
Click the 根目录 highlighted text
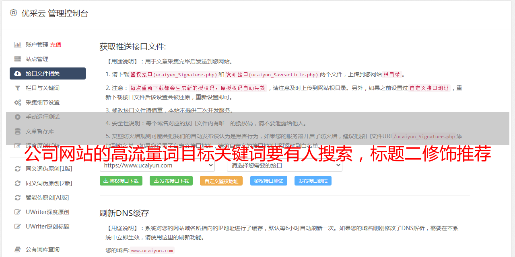tap(392, 74)
